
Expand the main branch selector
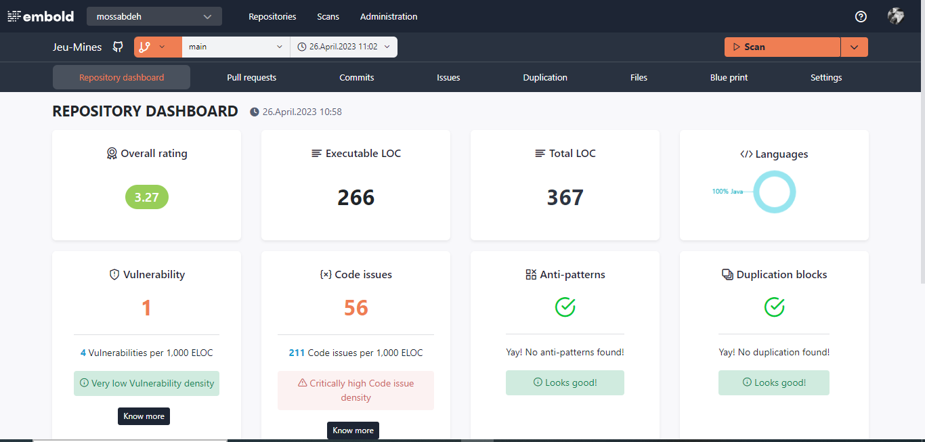click(235, 47)
